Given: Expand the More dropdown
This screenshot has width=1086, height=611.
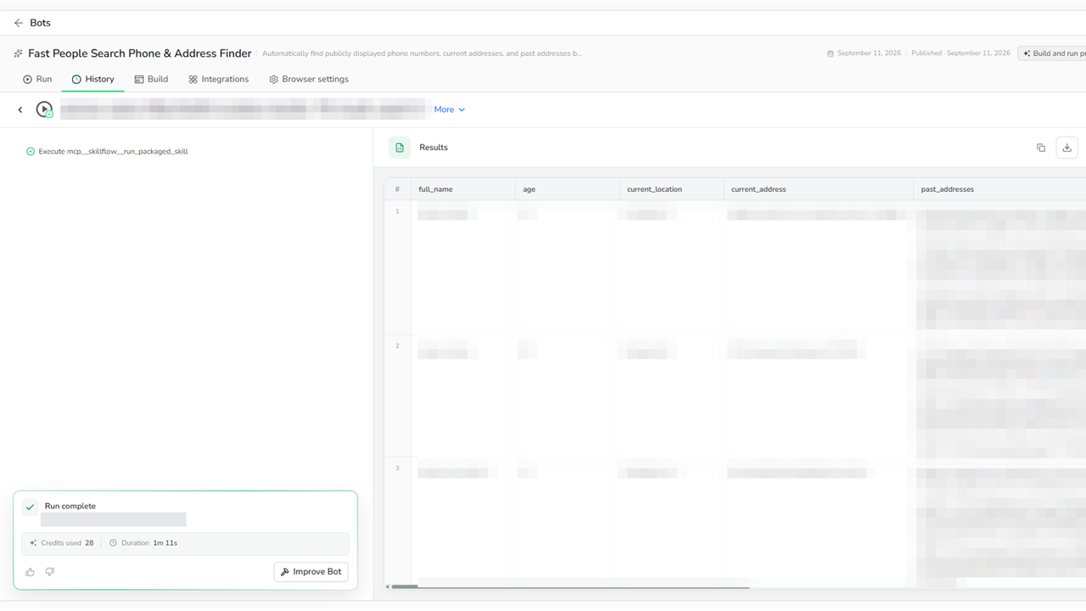Looking at the screenshot, I should [x=450, y=109].
